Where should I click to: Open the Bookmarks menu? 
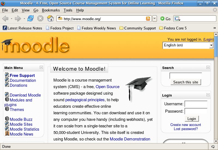(x=51, y=10)
